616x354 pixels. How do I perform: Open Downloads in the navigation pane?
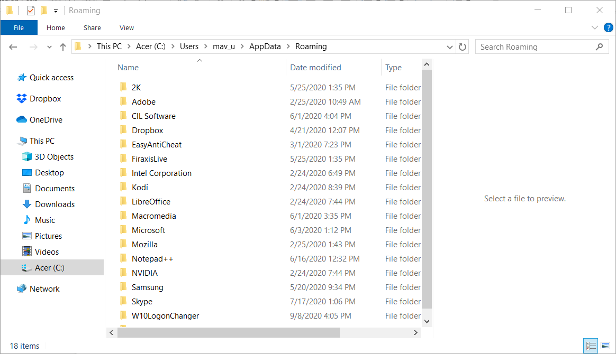tap(55, 204)
